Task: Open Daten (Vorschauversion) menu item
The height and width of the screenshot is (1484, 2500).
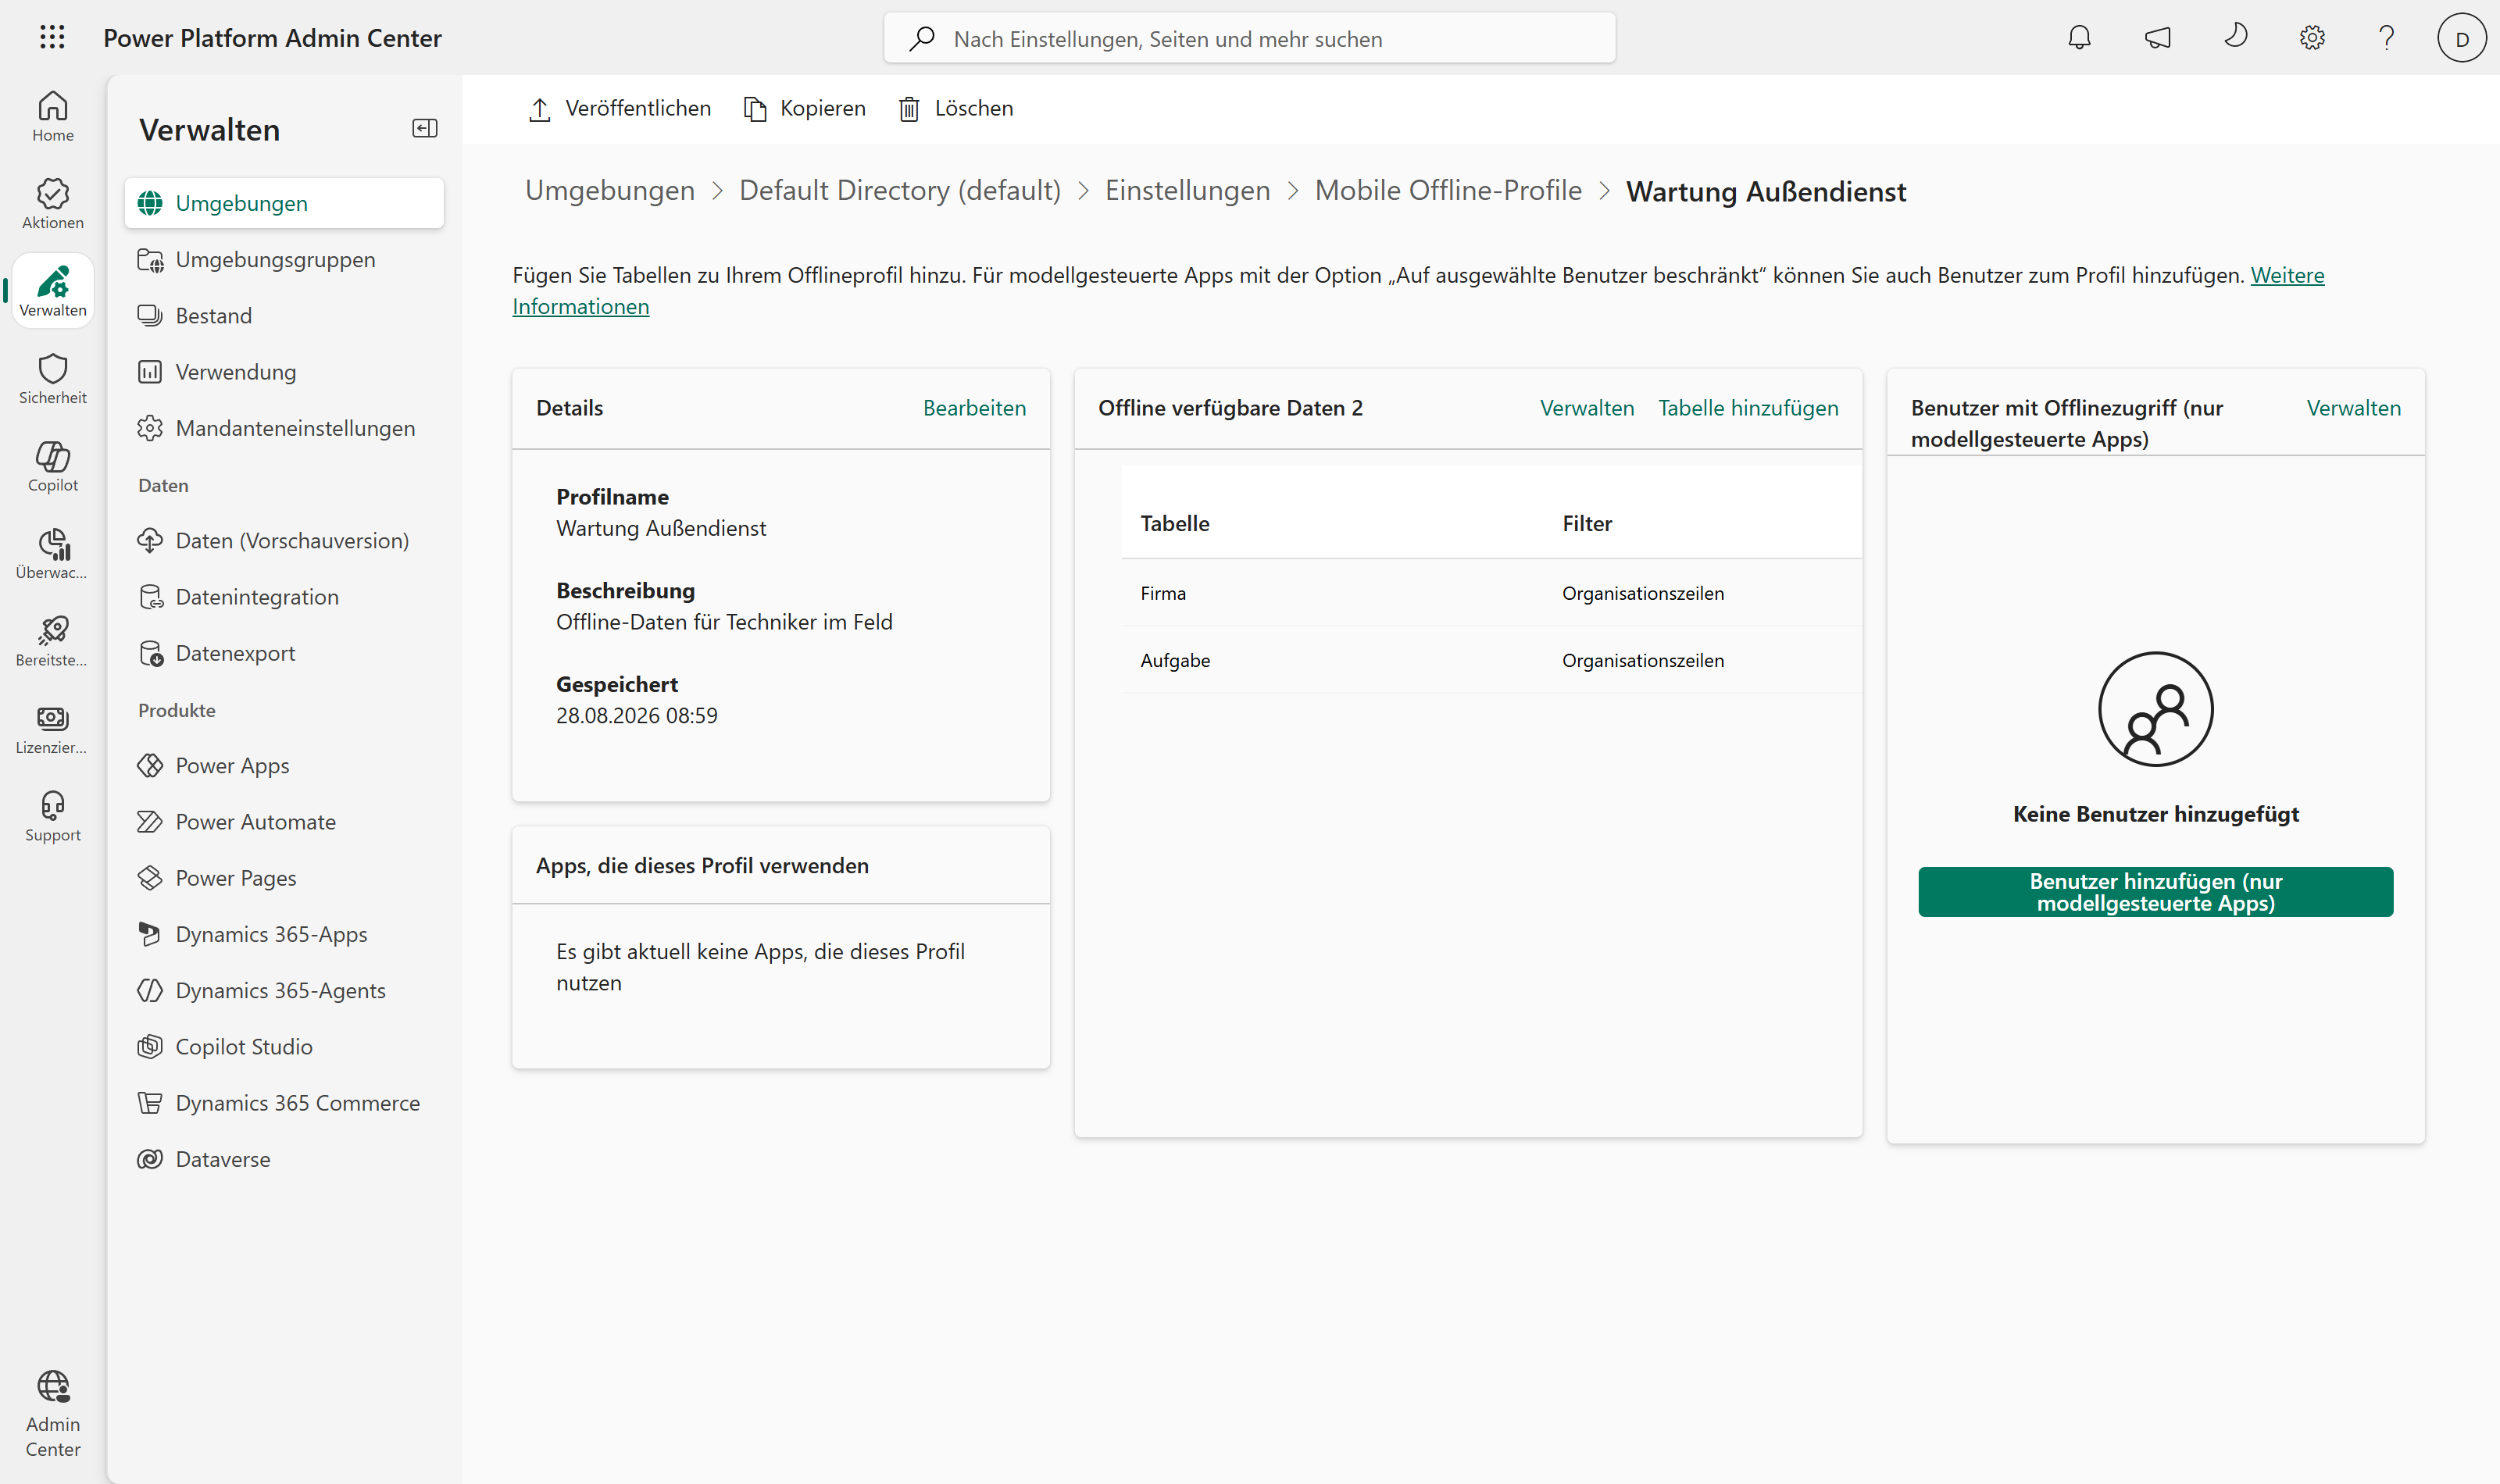Action: click(284, 540)
